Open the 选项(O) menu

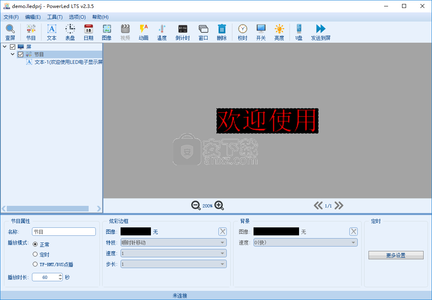pyautogui.click(x=77, y=17)
